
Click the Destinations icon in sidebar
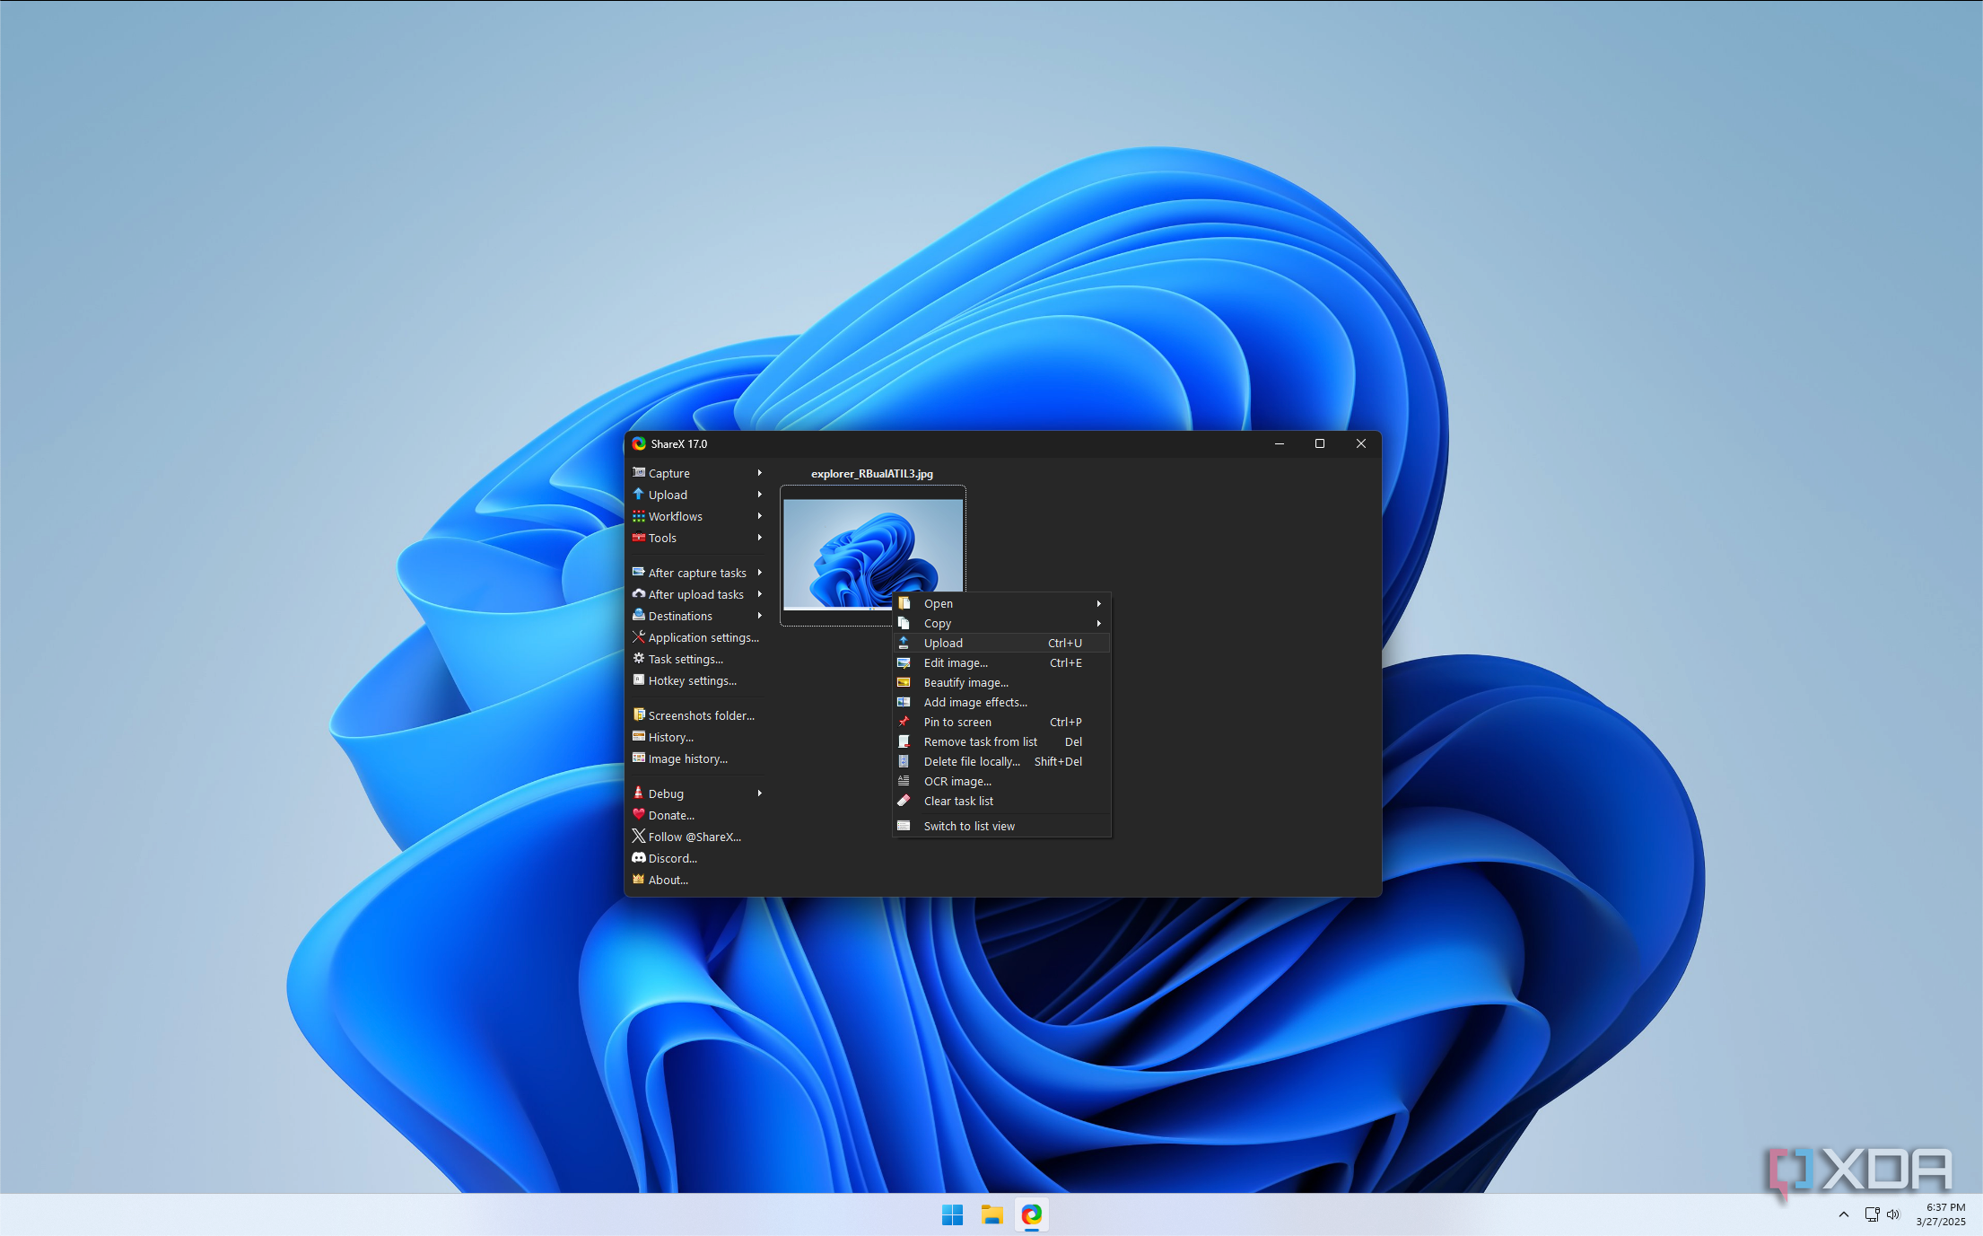pyautogui.click(x=639, y=616)
